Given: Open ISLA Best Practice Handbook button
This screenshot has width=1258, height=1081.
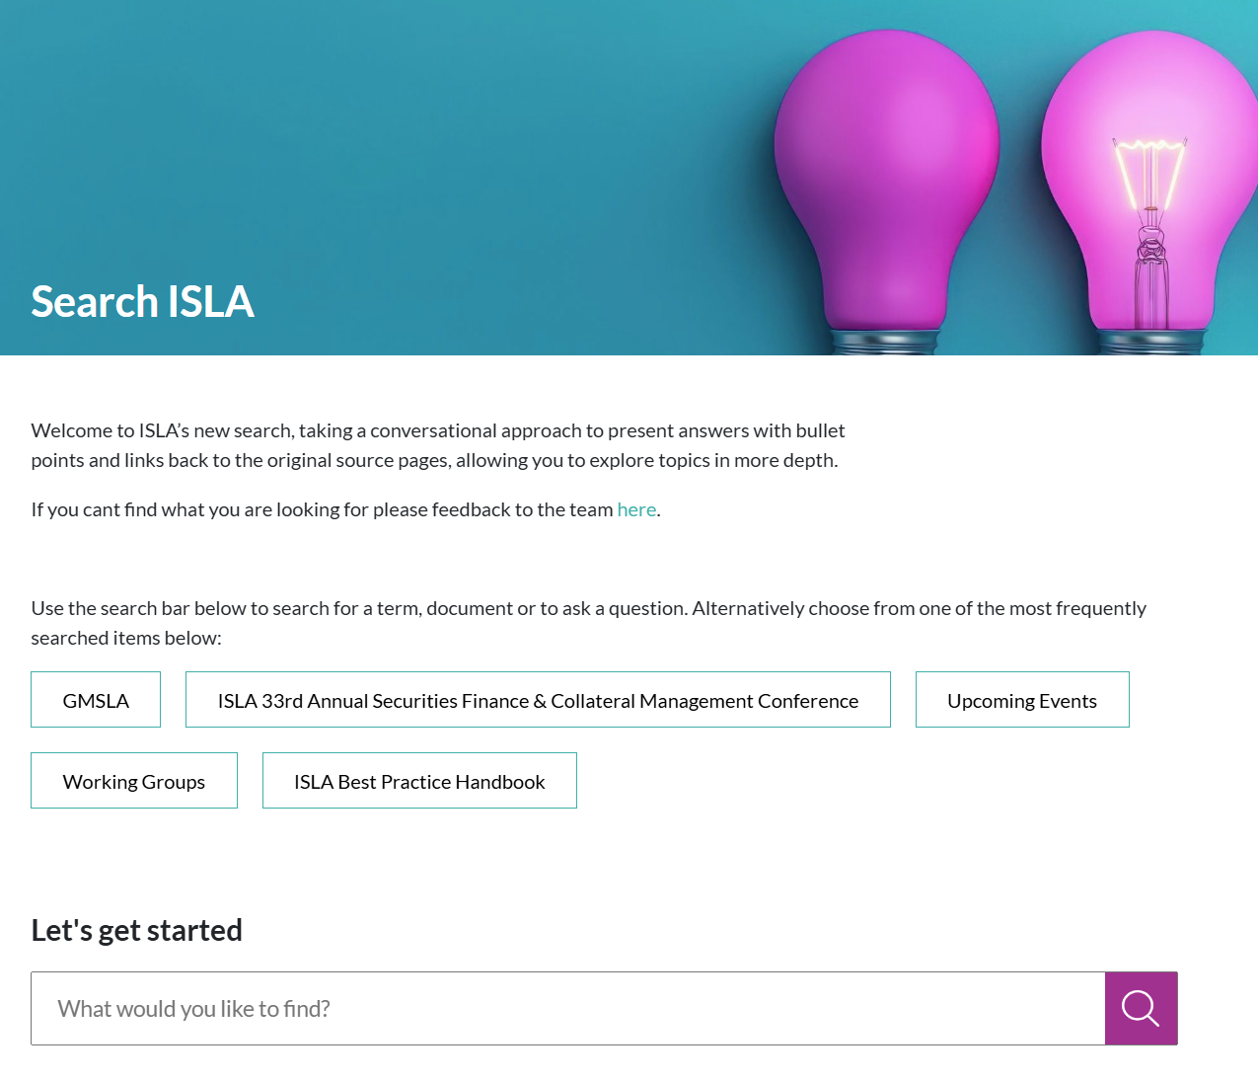Looking at the screenshot, I should tap(419, 781).
